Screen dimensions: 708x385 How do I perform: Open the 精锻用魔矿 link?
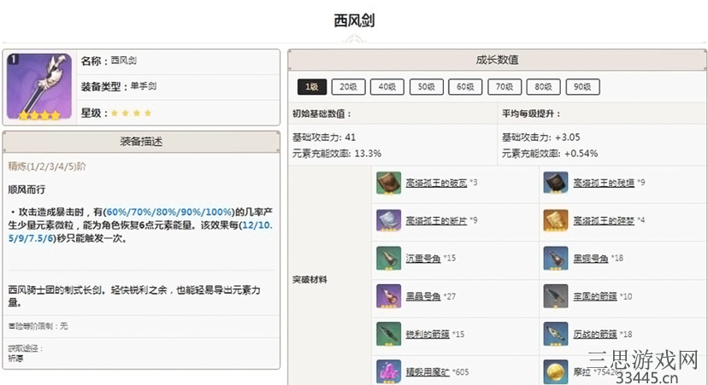click(428, 372)
